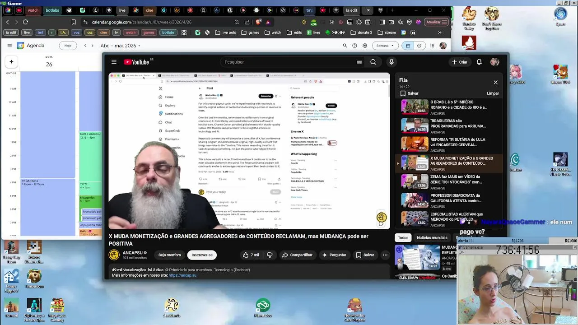Click the browser address bar URL

142,22
